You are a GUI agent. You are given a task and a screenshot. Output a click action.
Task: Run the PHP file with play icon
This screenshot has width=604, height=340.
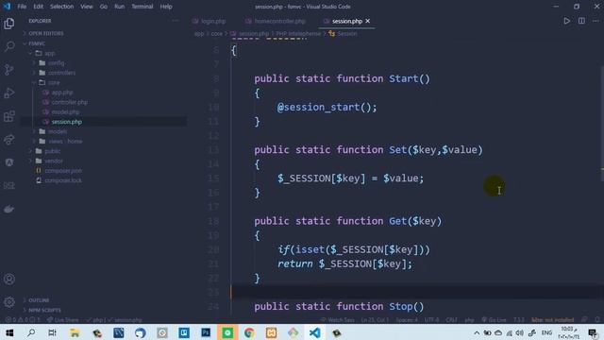[566, 21]
